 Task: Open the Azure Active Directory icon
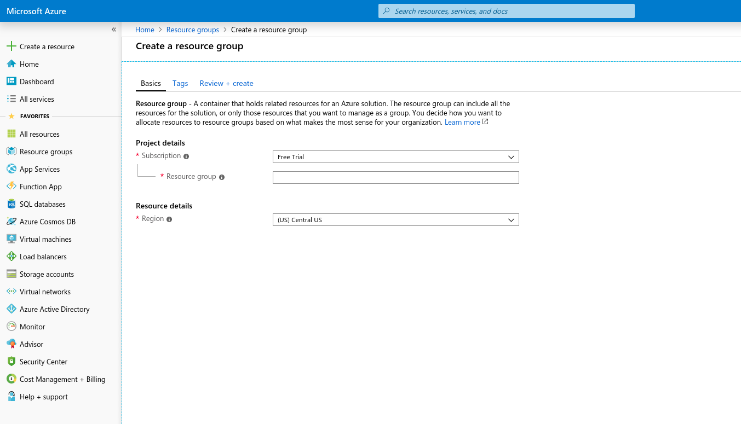coord(11,309)
